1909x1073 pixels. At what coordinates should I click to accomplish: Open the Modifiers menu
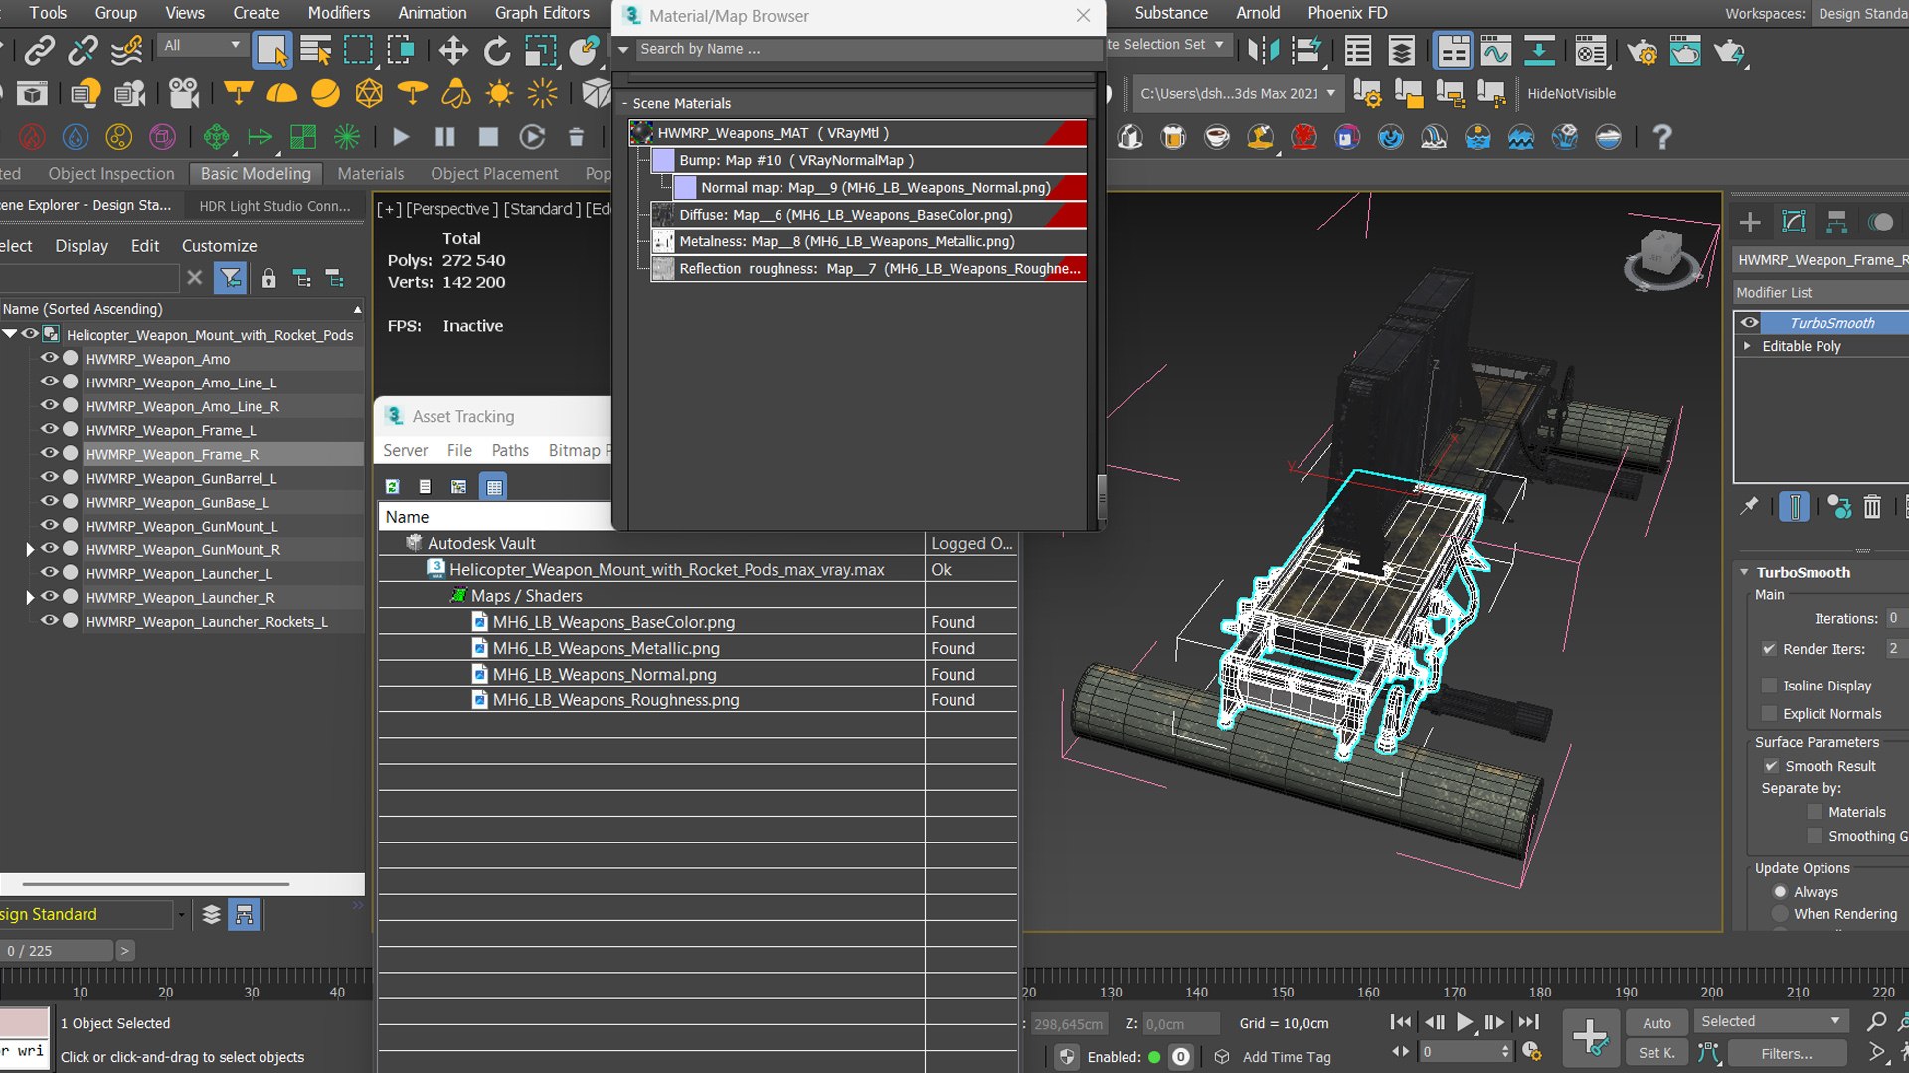338,13
